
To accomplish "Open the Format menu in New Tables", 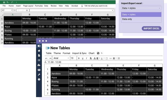I will pos(66,53).
